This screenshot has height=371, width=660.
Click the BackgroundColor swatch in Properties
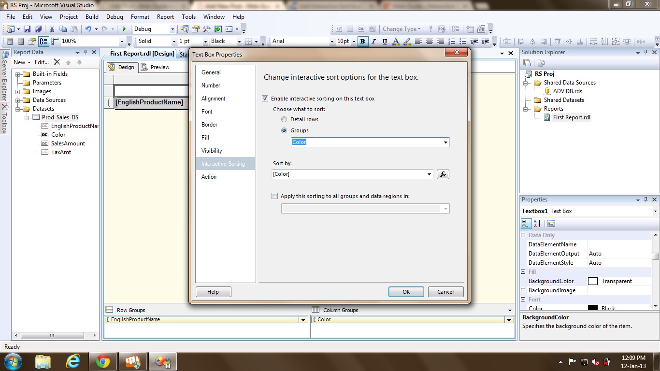(x=592, y=281)
